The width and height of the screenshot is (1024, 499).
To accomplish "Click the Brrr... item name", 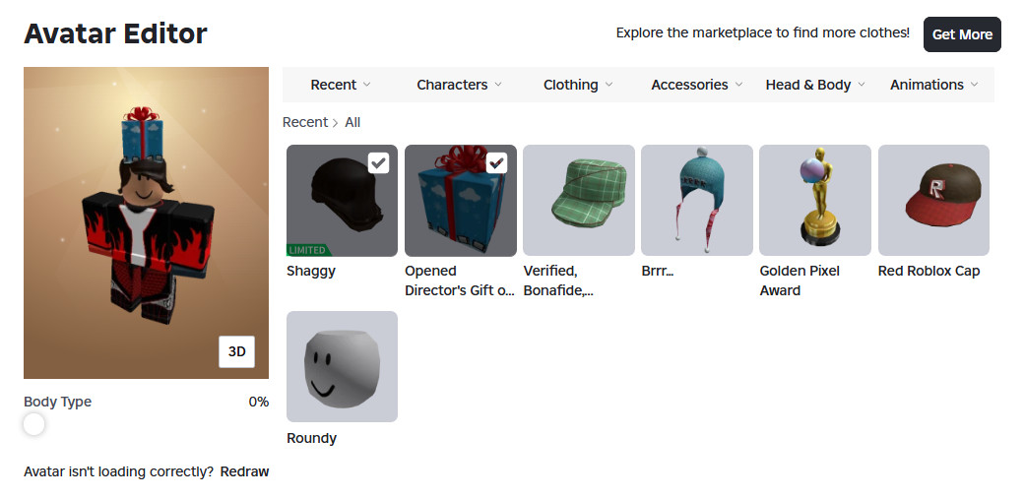I will click(658, 271).
